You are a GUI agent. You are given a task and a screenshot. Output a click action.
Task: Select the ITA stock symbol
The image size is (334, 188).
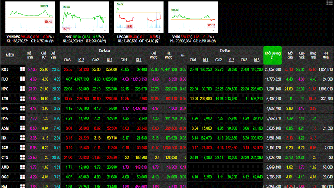4,138
